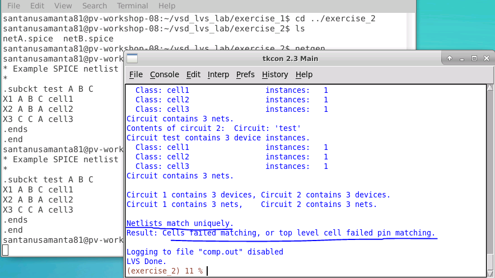Open the tkcon Edit menu
The image size is (495, 278).
[193, 75]
